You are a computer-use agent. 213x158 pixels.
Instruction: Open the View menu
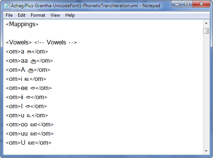pos(55,15)
